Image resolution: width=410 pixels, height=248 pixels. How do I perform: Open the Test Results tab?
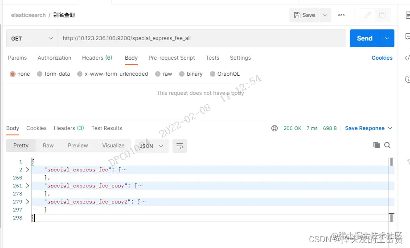[x=107, y=128]
